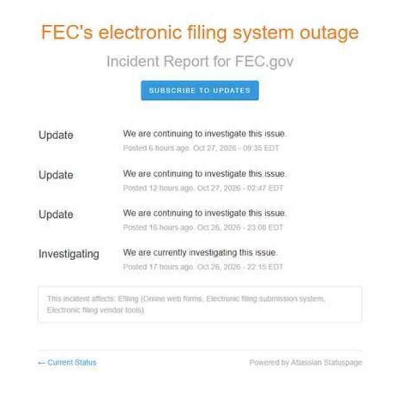Click the 'This incident affects' component box
The width and height of the screenshot is (398, 398).
[x=200, y=305]
